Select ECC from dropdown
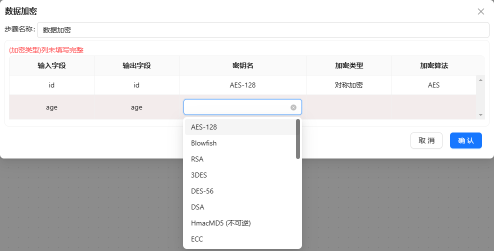This screenshot has height=251, width=494. pyautogui.click(x=197, y=239)
